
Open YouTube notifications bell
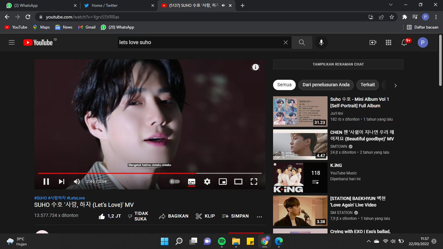[405, 42]
